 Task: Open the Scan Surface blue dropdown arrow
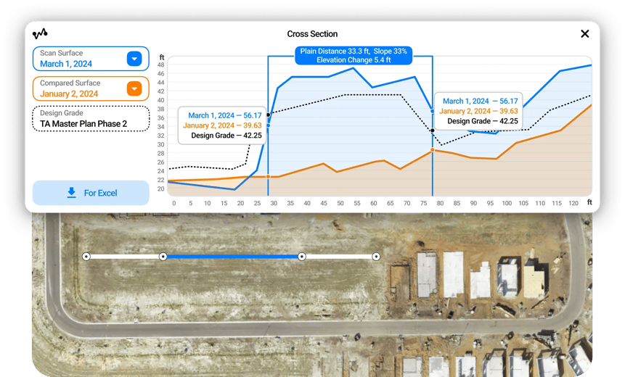coord(134,59)
